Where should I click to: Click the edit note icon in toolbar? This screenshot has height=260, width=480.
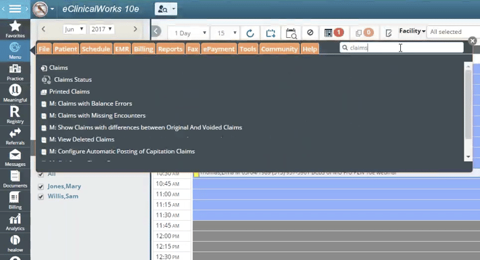[389, 32]
